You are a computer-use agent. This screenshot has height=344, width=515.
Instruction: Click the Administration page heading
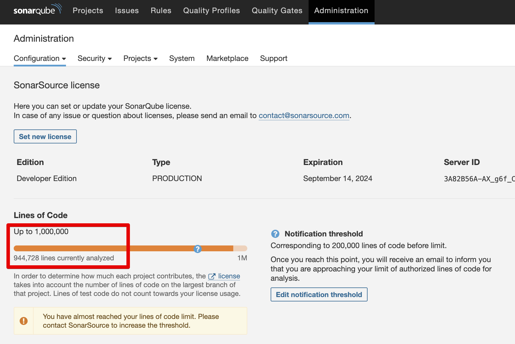click(x=44, y=38)
